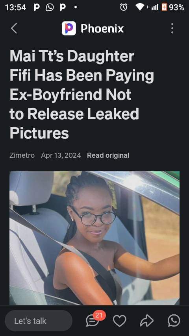Share article using forward arrow icon
Image resolution: width=189 pixels, height=336 pixels.
pos(147,321)
